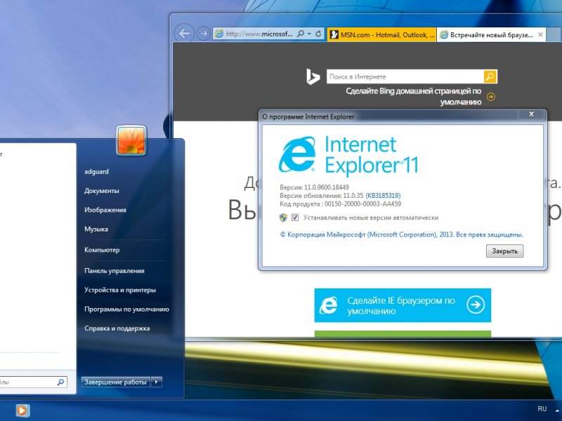Close the Встречайте новый браузер tab
Image resolution: width=562 pixels, height=421 pixels.
click(x=540, y=34)
